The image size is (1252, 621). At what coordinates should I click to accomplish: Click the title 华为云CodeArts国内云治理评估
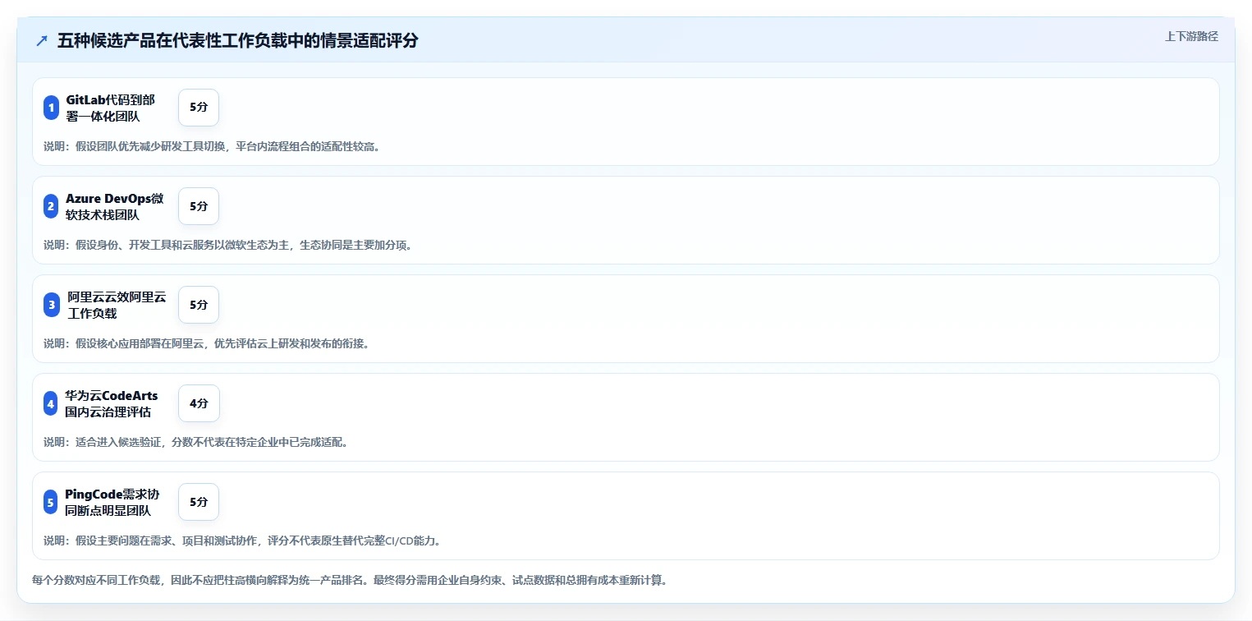pyautogui.click(x=112, y=403)
